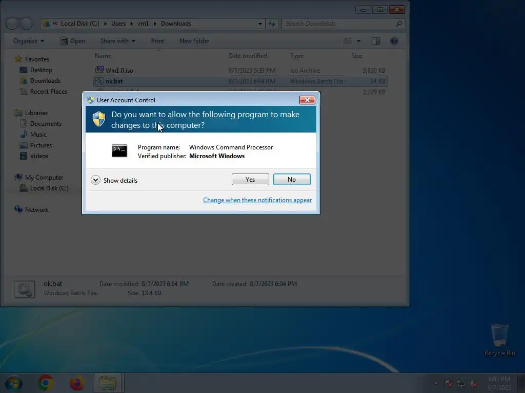Click Users in address breadcrumb
This screenshot has width=525, height=393.
(118, 24)
